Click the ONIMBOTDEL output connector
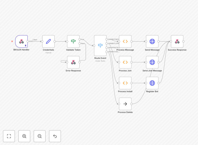This screenshot has height=145, width=198. (x=107, y=52)
